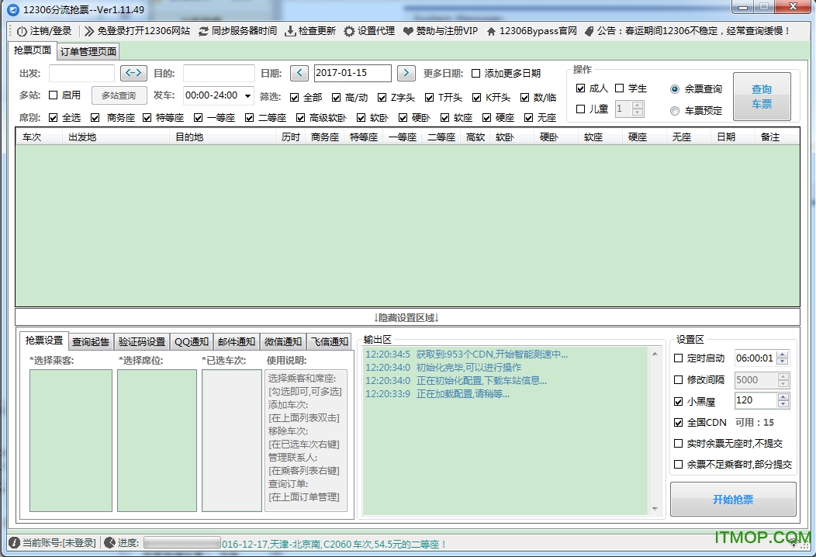Click the 开始抢票 button
The height and width of the screenshot is (557, 816).
[733, 500]
